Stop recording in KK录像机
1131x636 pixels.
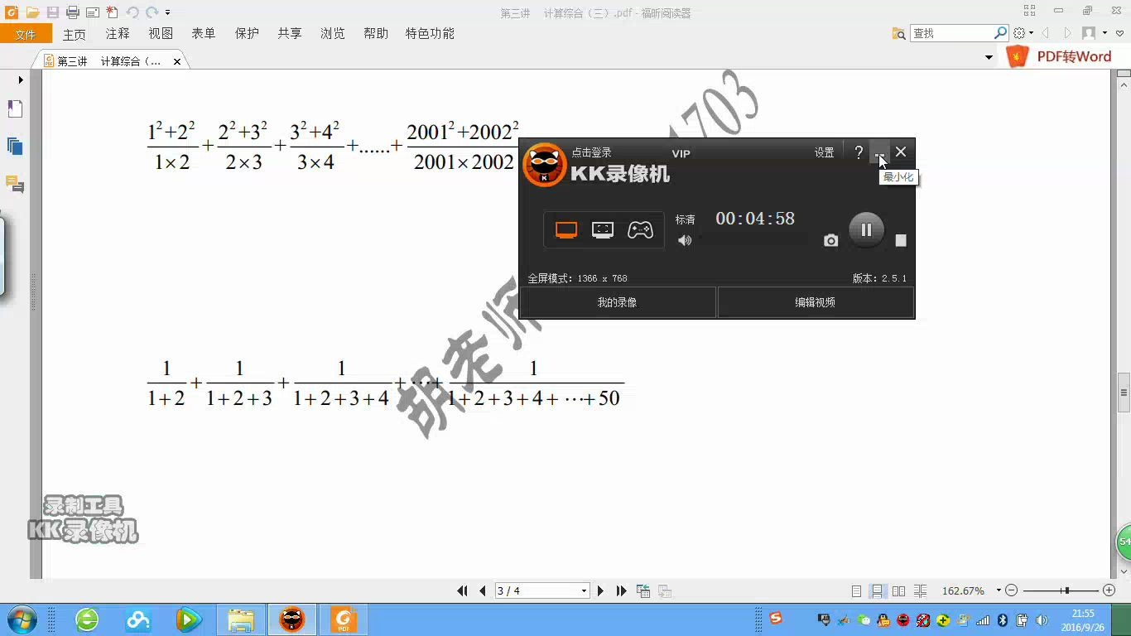tap(901, 239)
